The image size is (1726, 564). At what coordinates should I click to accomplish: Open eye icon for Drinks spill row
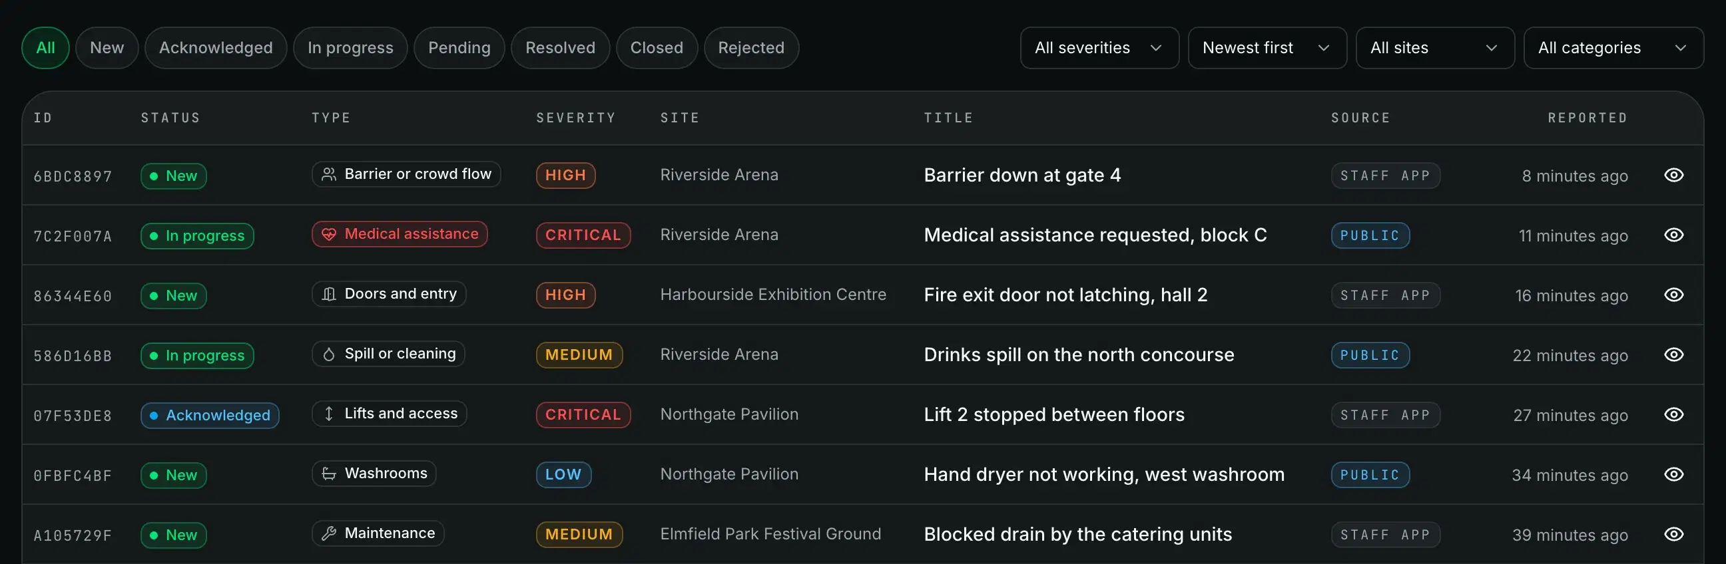pos(1673,354)
